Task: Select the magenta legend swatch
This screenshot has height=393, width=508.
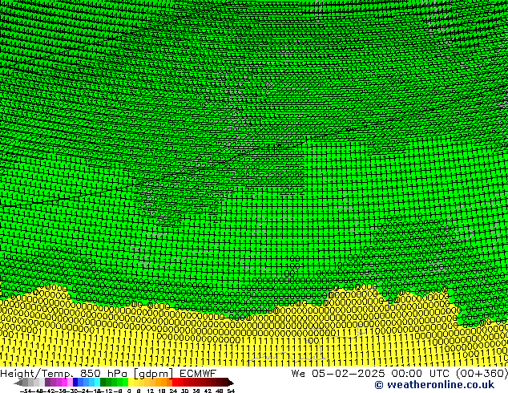Action: (x=64, y=382)
